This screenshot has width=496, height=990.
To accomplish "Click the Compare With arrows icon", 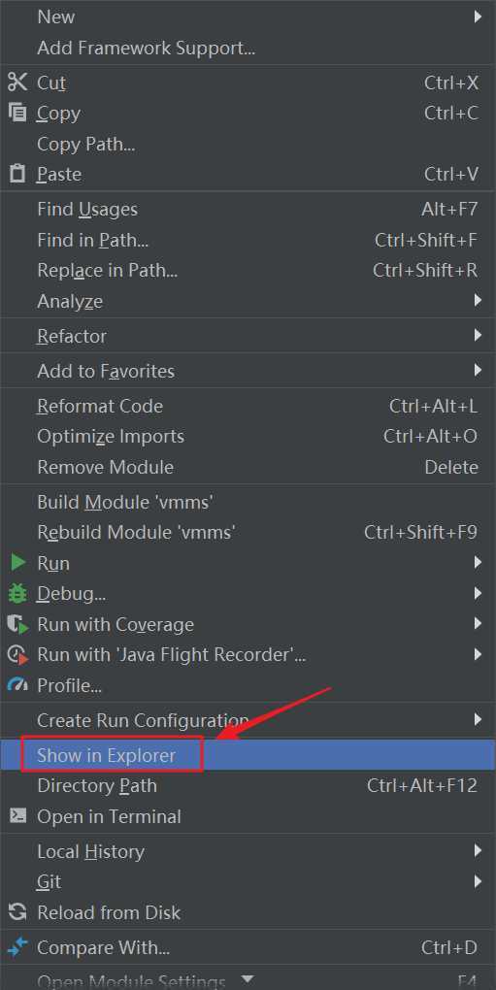I will tap(17, 947).
